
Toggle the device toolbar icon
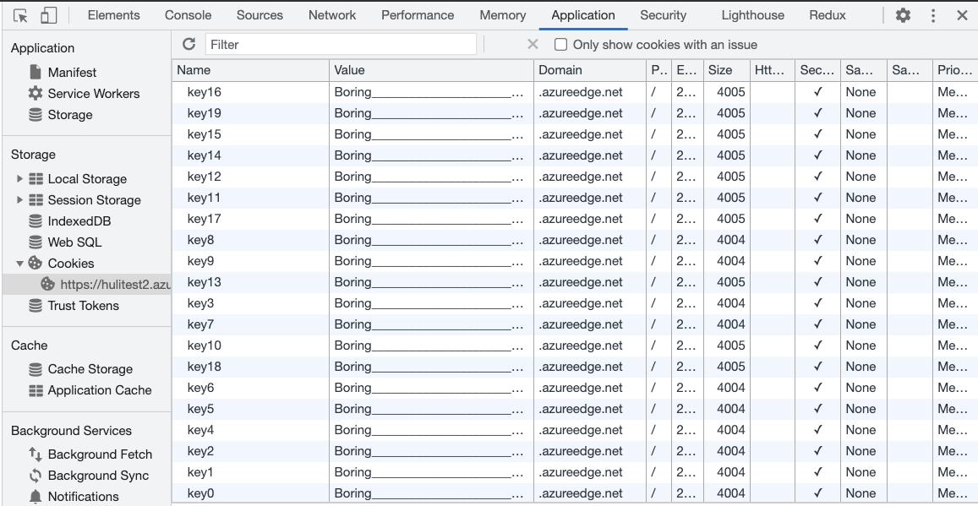[48, 15]
